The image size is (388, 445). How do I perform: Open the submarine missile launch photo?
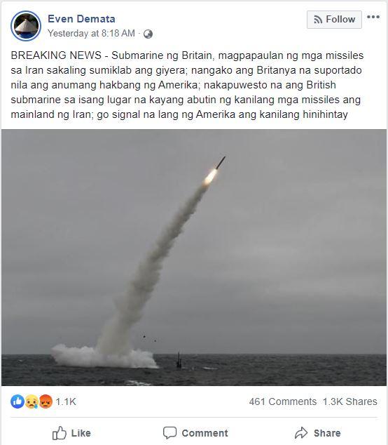[194, 258]
